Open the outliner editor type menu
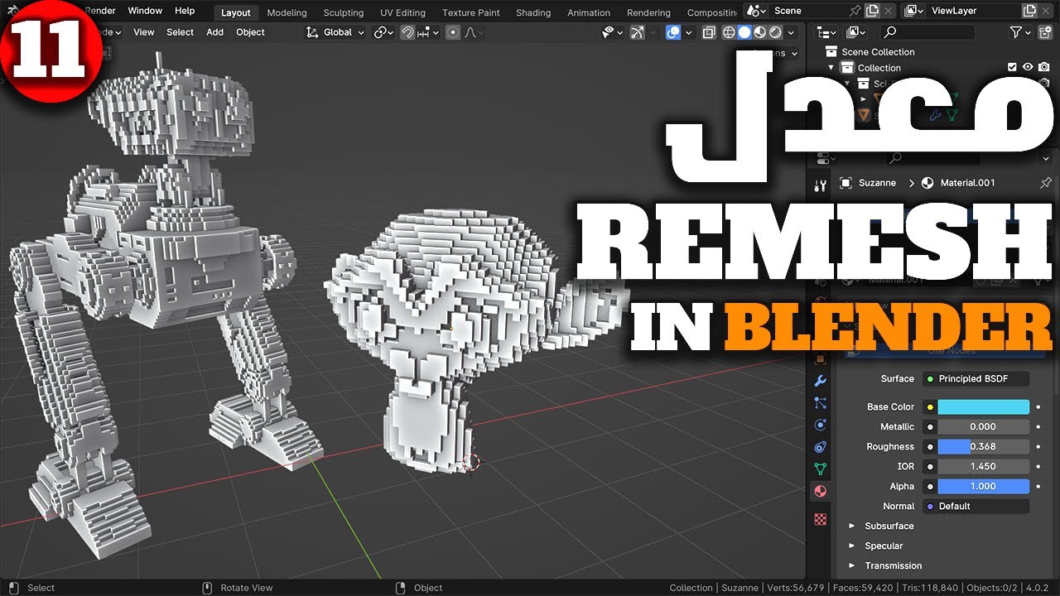The height and width of the screenshot is (596, 1060). click(x=826, y=32)
